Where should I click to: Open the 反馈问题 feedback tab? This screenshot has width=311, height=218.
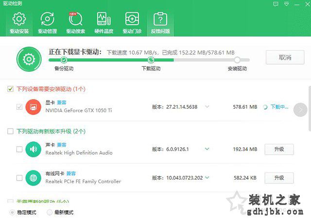click(160, 23)
